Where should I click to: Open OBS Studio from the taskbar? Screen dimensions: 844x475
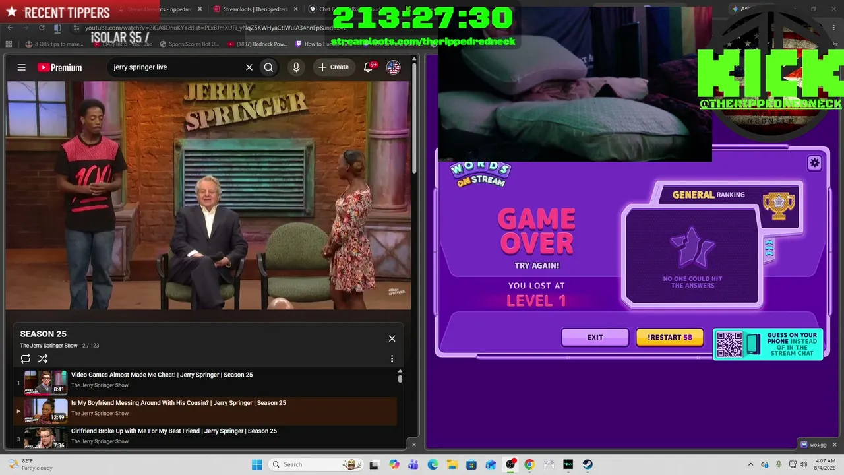pos(510,464)
